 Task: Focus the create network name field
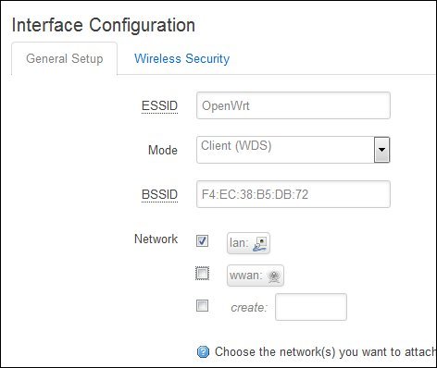pyautogui.click(x=311, y=307)
